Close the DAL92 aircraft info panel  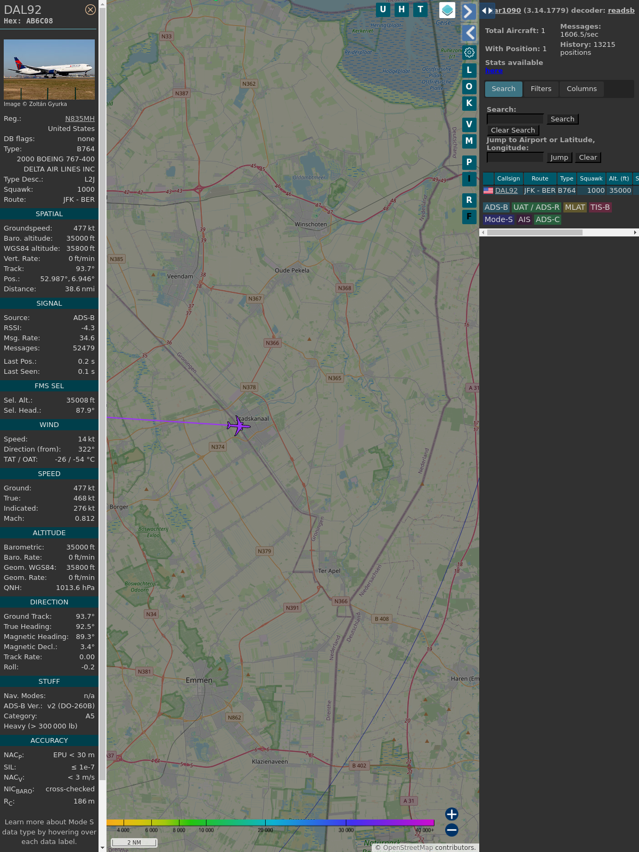pyautogui.click(x=91, y=10)
